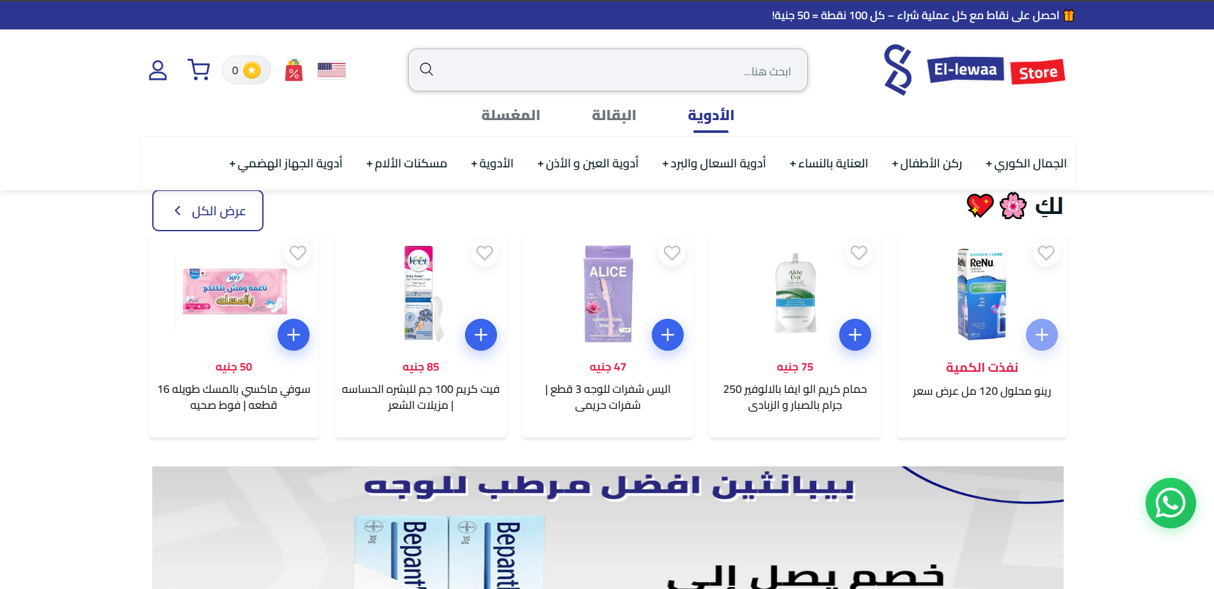Open the shopping cart icon
The image size is (1214, 589).
(199, 70)
